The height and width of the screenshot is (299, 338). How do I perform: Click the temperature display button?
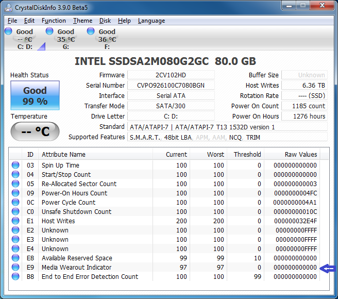[x=35, y=131]
